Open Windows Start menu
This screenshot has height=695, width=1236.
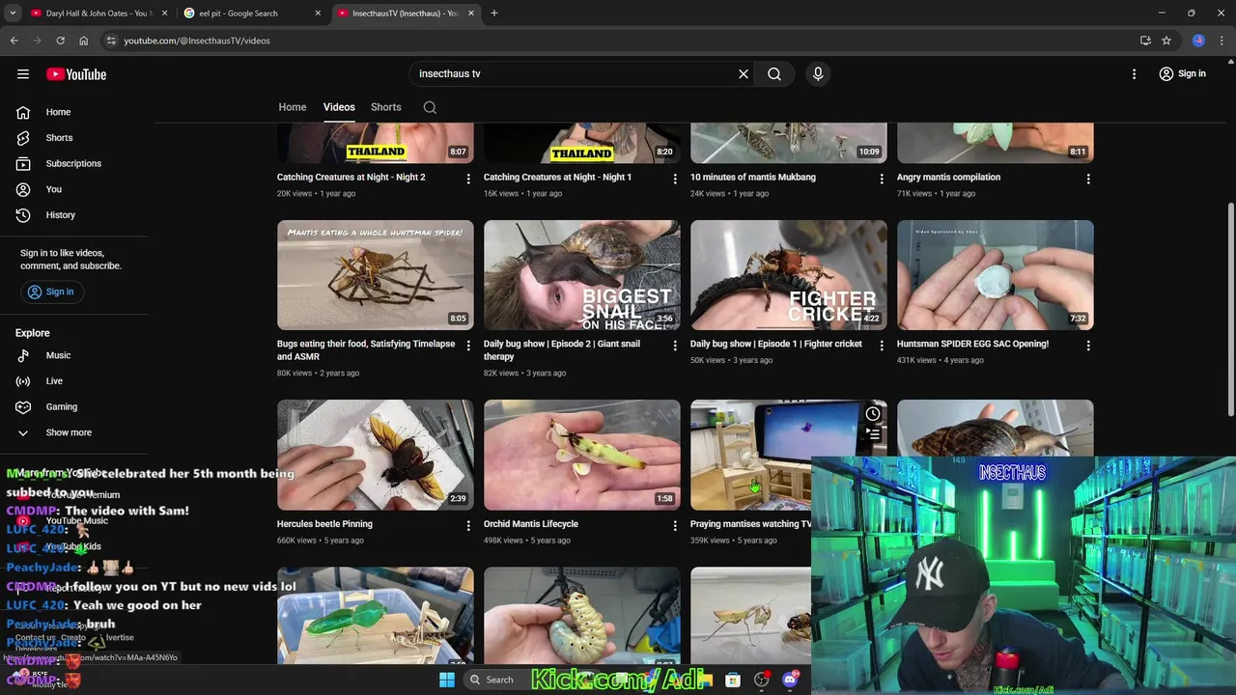(x=446, y=680)
